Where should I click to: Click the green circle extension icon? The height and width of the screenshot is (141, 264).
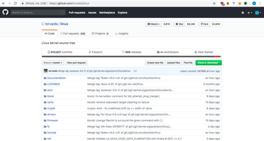click(x=246, y=3)
